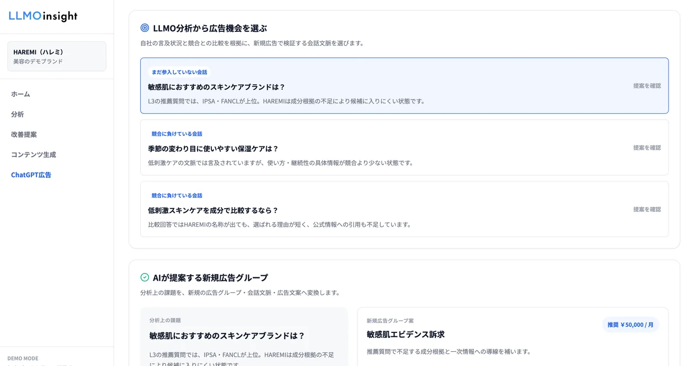This screenshot has width=695, height=366.
Task: Click the 新規広告グループ案 label
Action: coord(390,321)
